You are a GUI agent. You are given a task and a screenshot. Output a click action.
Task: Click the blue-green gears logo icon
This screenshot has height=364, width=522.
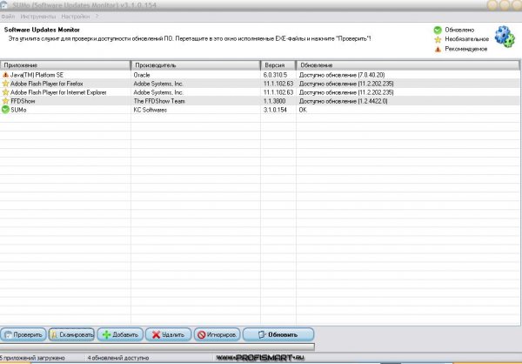point(505,37)
